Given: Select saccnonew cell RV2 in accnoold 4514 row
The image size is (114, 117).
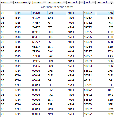Looking at the screenshot, I should [57, 95].
